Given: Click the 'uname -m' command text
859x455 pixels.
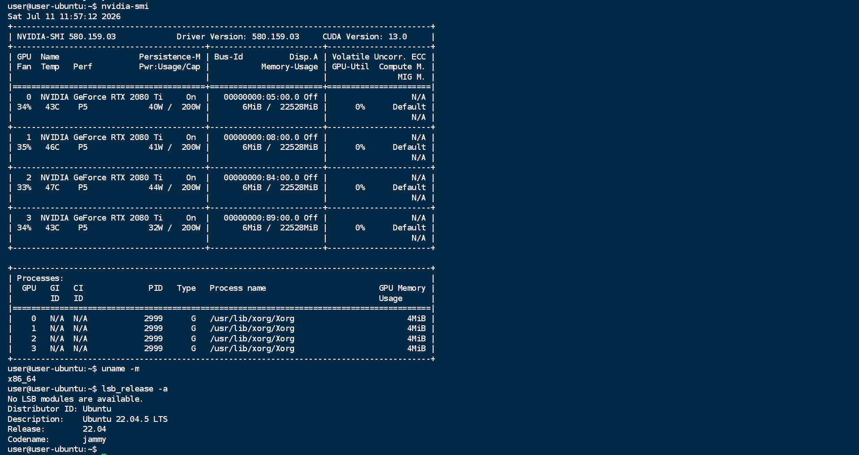Looking at the screenshot, I should pyautogui.click(x=120, y=369).
